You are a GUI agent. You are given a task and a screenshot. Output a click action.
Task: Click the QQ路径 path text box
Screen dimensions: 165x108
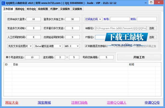click(x=121, y=28)
